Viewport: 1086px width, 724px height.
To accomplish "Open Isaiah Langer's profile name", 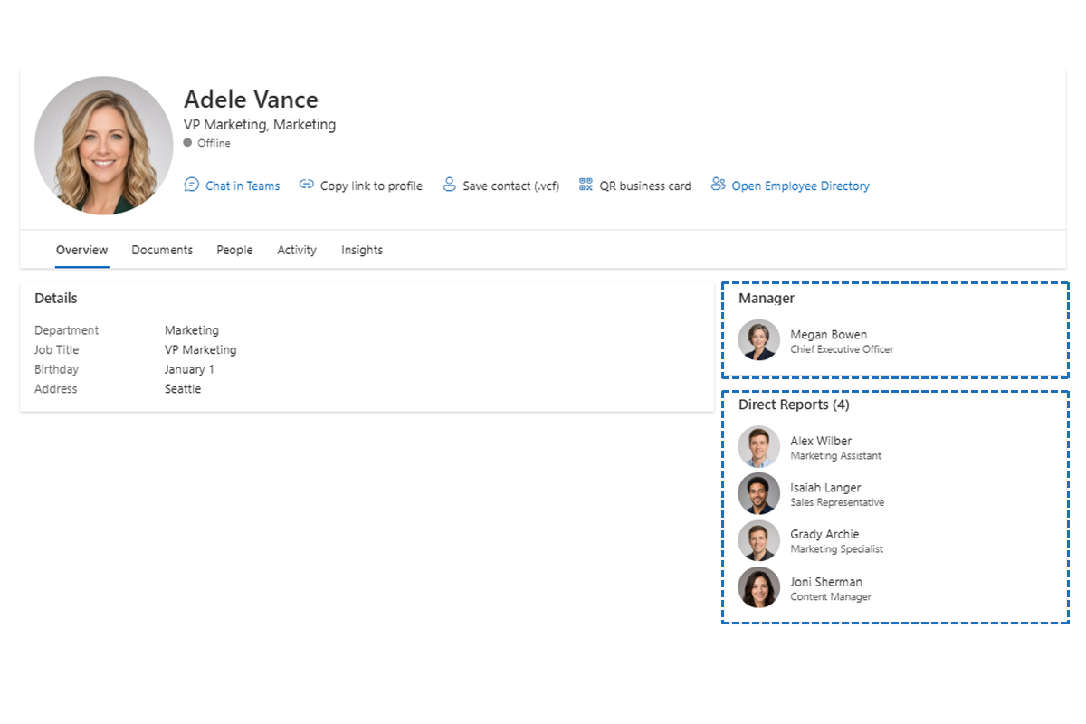I will pyautogui.click(x=825, y=488).
